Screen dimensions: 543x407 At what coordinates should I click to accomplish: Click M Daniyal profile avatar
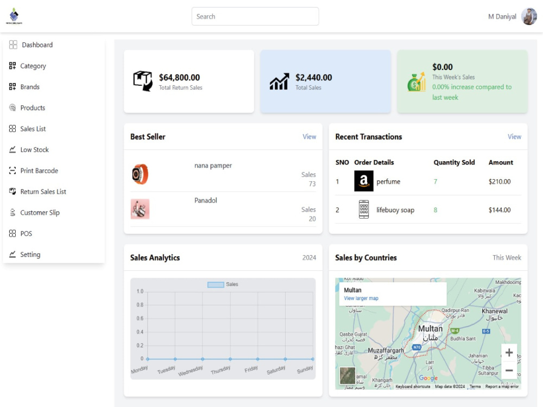coord(529,17)
